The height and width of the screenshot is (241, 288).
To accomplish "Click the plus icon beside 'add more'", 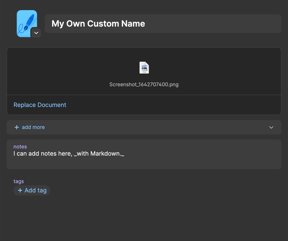I will [17, 127].
